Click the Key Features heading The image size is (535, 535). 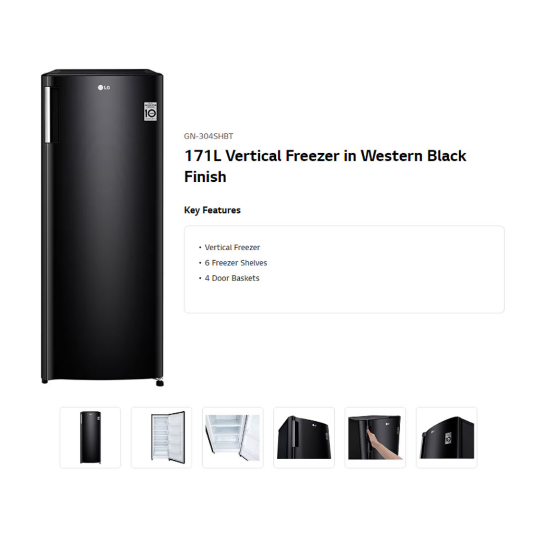point(212,210)
